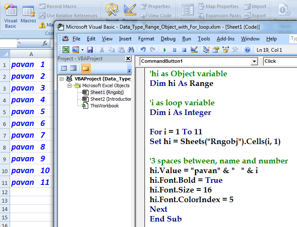Screen dimensions: 297x227
Task: Open the Window menu in VBA editor
Action: [x=250, y=39]
